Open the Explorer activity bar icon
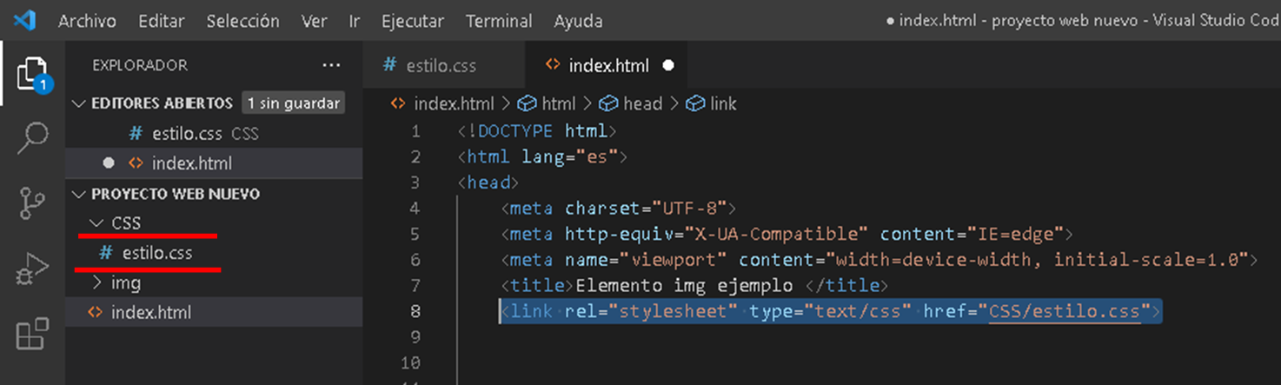Viewport: 1281px width, 385px height. pos(33,76)
